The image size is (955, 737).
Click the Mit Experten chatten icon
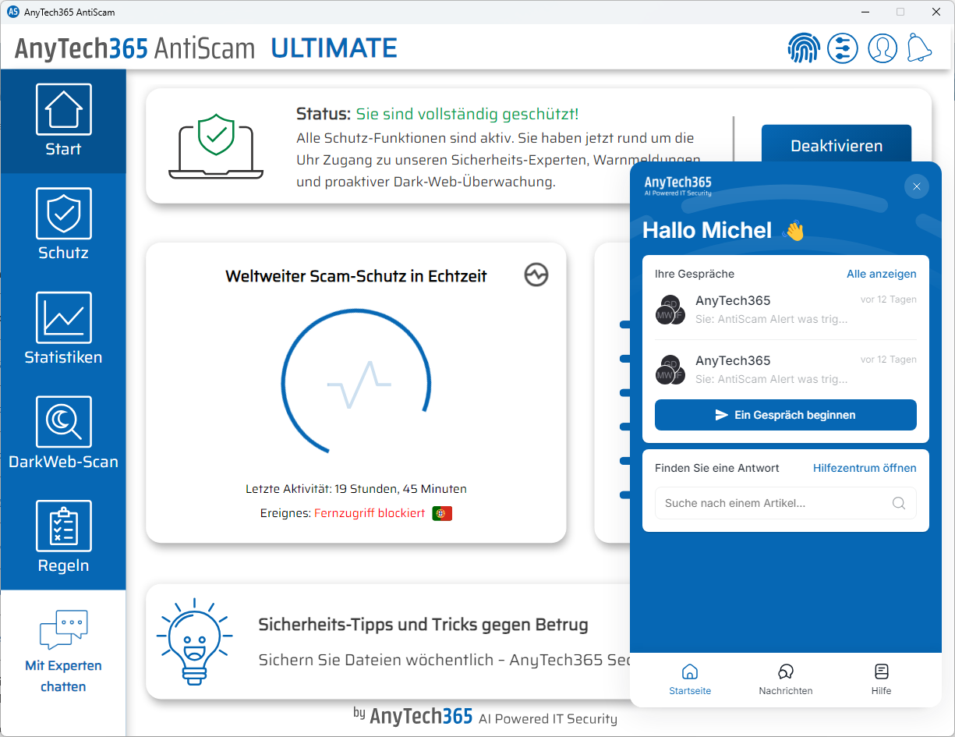tap(63, 629)
